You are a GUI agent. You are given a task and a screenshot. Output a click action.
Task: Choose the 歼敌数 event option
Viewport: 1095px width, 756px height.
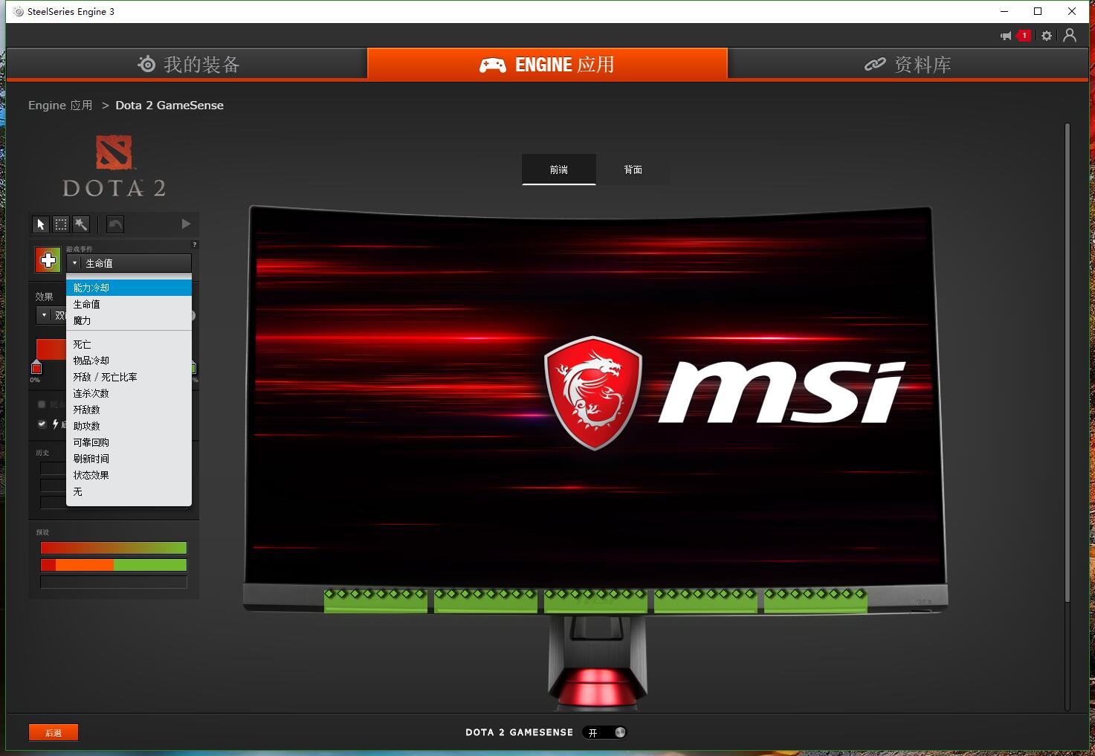(x=129, y=410)
